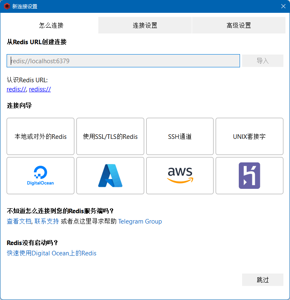This screenshot has width=290, height=300.
Task: Click the 不知道怎么连接到您的Redis服务端吗 heading
Action: point(60,211)
